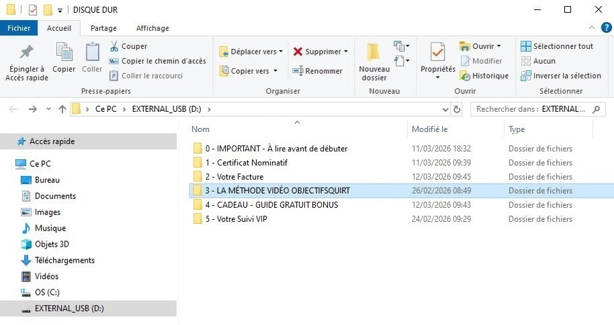Click the Rechercher dans EXTERNAL search field

click(x=531, y=109)
